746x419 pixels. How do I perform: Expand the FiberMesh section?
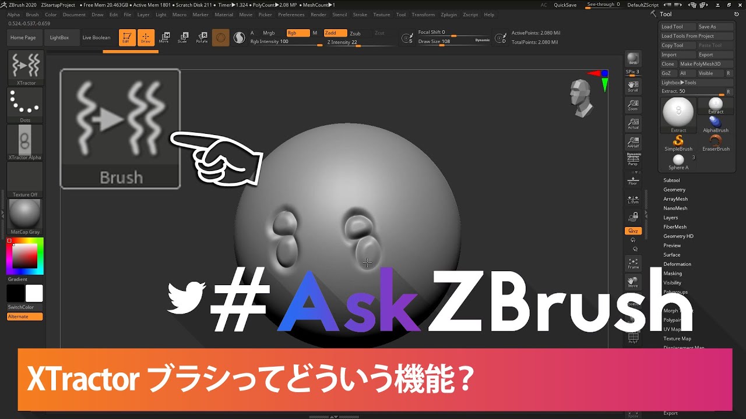[x=675, y=227]
